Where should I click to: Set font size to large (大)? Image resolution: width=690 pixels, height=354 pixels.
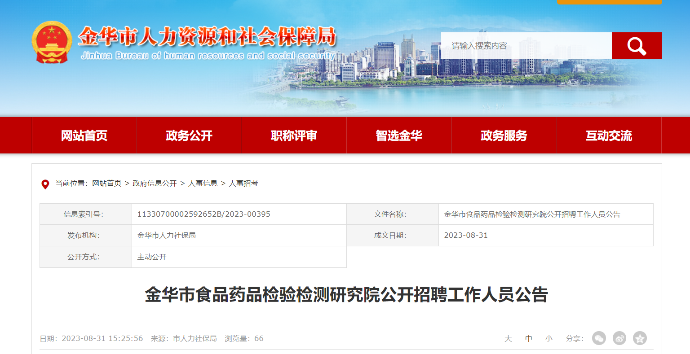[x=508, y=339]
